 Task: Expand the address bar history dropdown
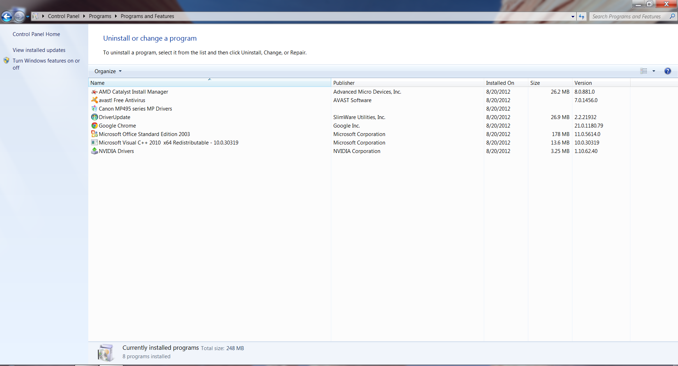573,17
